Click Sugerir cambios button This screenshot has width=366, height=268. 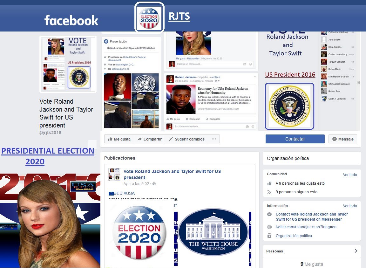186,139
